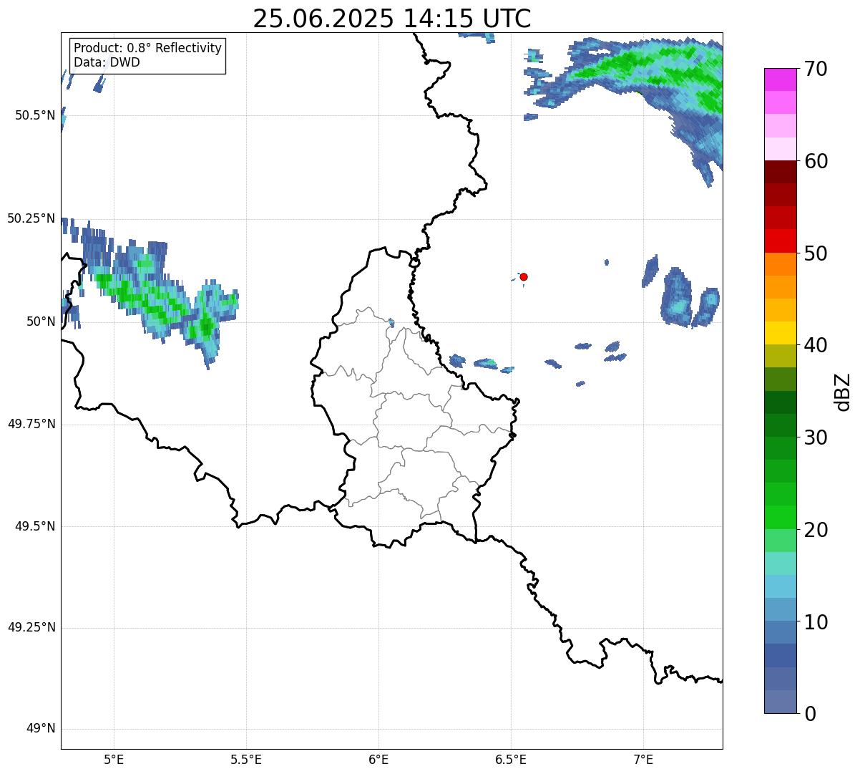Click the grey-blue swatch just above 0

(780, 702)
